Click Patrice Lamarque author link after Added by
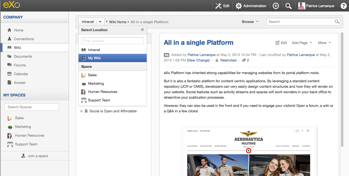349x176 pixels. point(201,55)
